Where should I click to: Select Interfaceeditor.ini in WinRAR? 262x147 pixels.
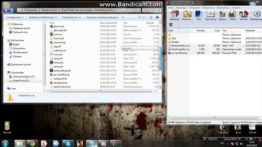coord(180,49)
